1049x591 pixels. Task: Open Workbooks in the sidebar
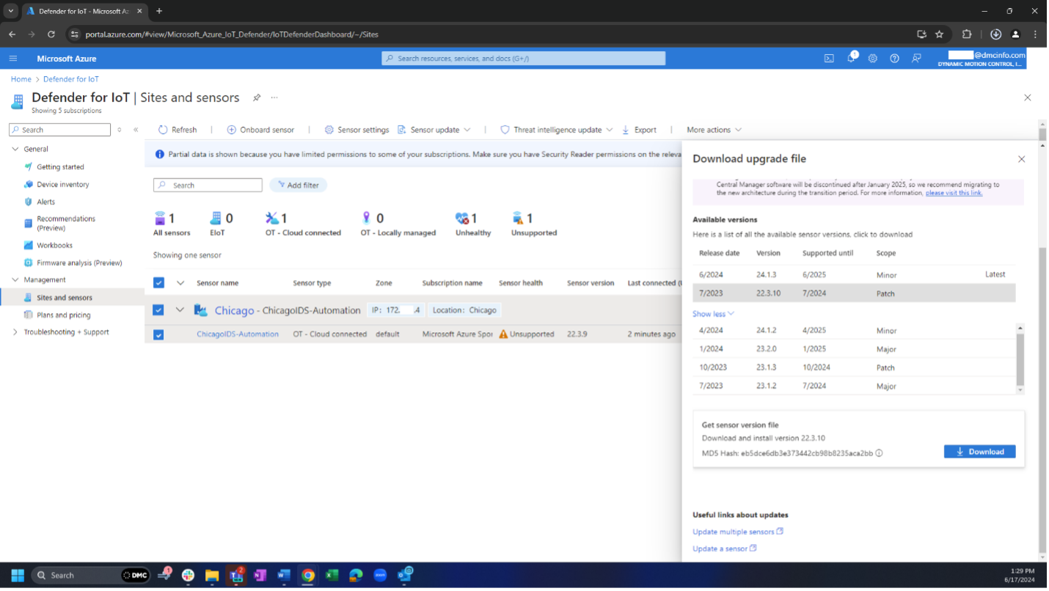[x=54, y=246]
